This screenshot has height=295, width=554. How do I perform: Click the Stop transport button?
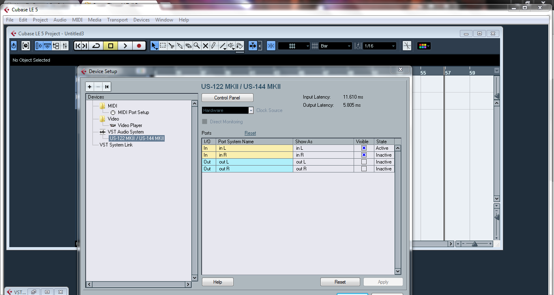(x=111, y=46)
